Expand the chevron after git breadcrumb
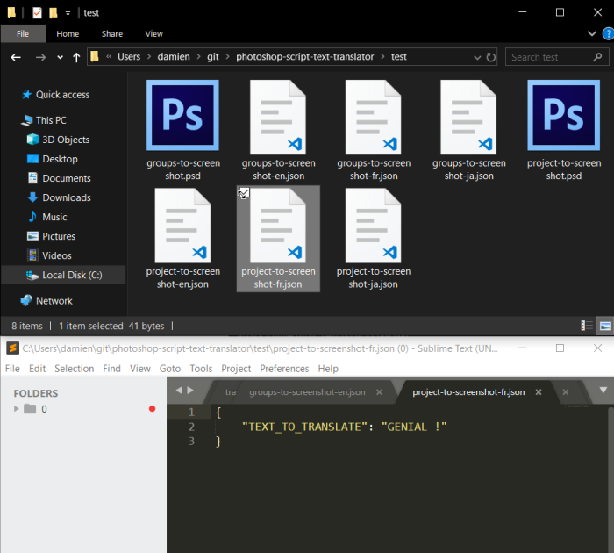The width and height of the screenshot is (614, 553). pyautogui.click(x=227, y=57)
